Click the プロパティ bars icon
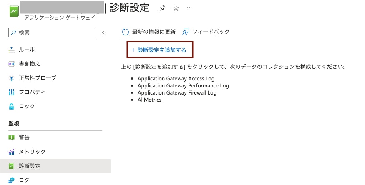365x185 pixels. [11, 92]
